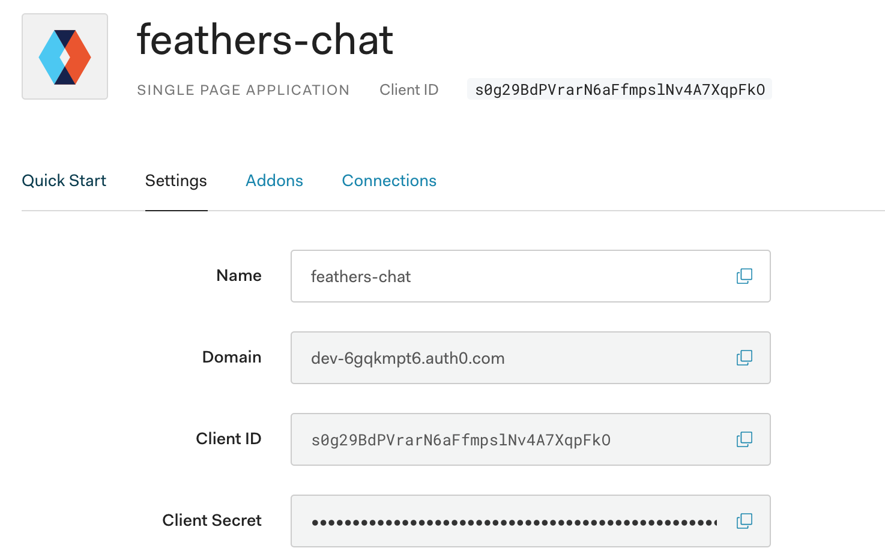
Task: Copy the Client ID field value
Action: tap(744, 439)
